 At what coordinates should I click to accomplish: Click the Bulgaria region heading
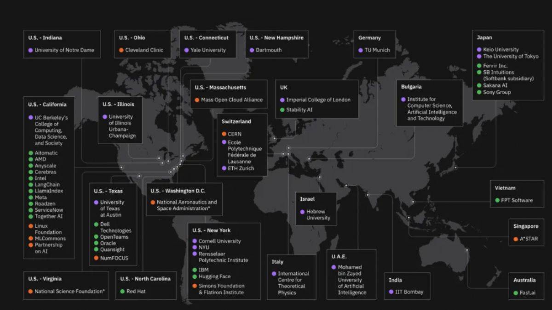(x=411, y=86)
